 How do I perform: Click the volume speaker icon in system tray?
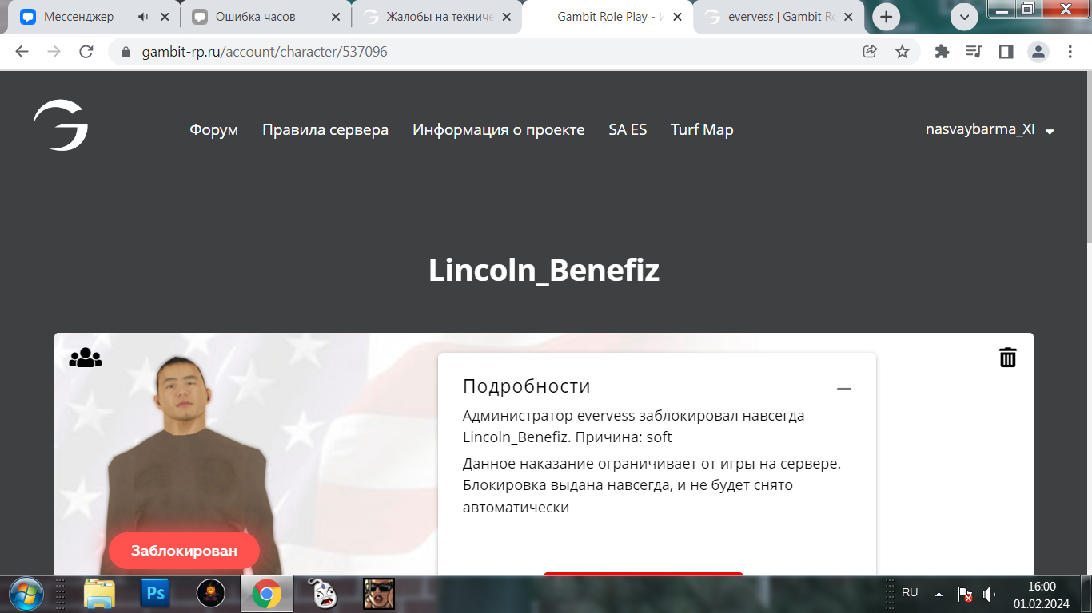(x=989, y=595)
